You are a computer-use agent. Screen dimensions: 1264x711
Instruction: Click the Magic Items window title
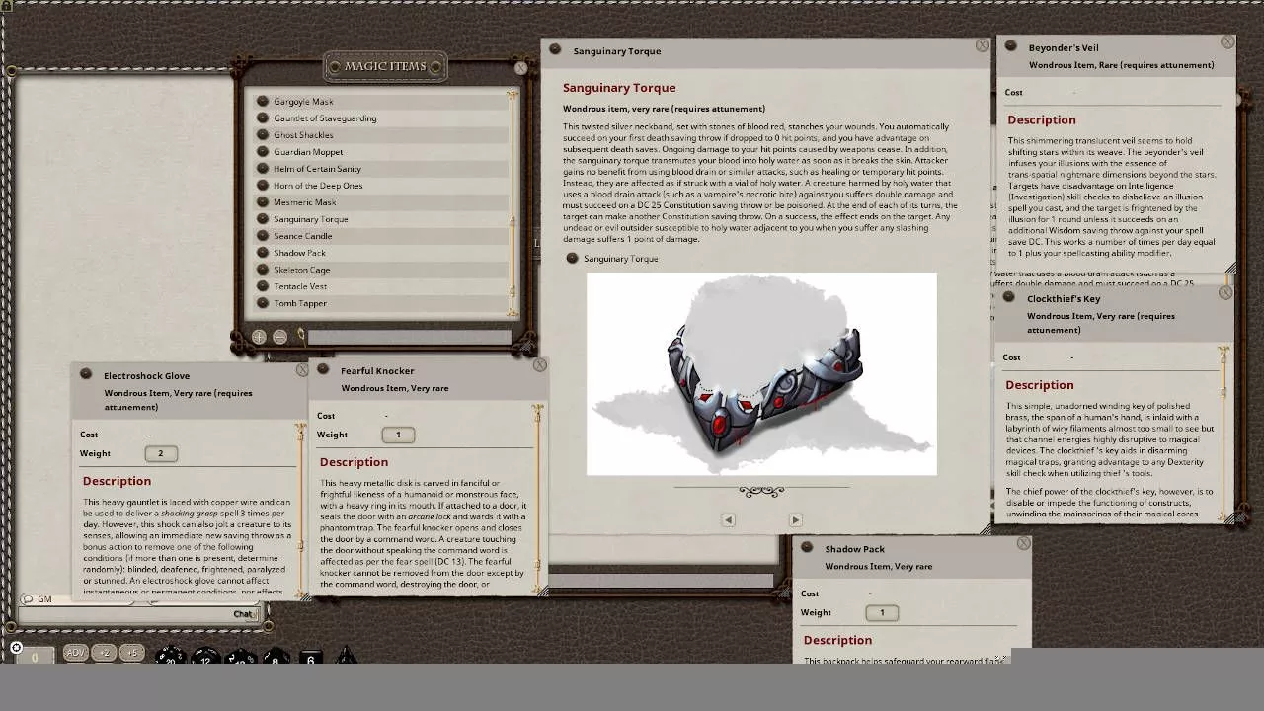[x=385, y=66]
